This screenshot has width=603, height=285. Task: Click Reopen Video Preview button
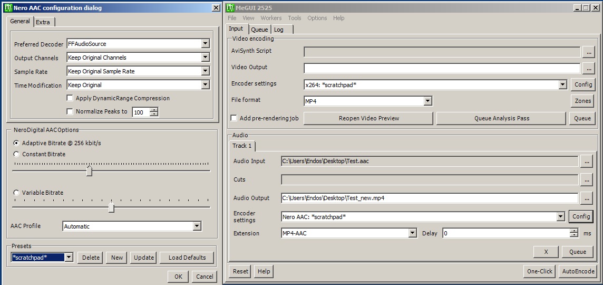click(x=369, y=118)
